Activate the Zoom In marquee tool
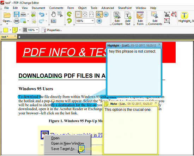194x156 pixels. pos(99,14)
